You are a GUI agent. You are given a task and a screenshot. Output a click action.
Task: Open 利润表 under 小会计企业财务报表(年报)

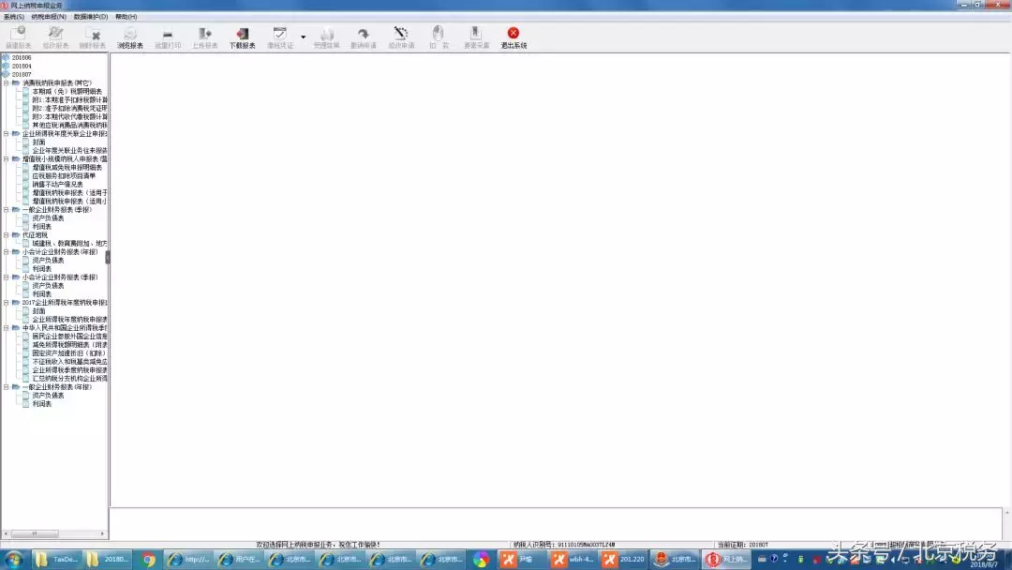(x=41, y=268)
